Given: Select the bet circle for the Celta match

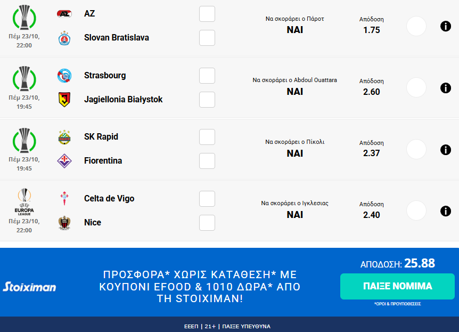Looking at the screenshot, I should click(x=416, y=210).
